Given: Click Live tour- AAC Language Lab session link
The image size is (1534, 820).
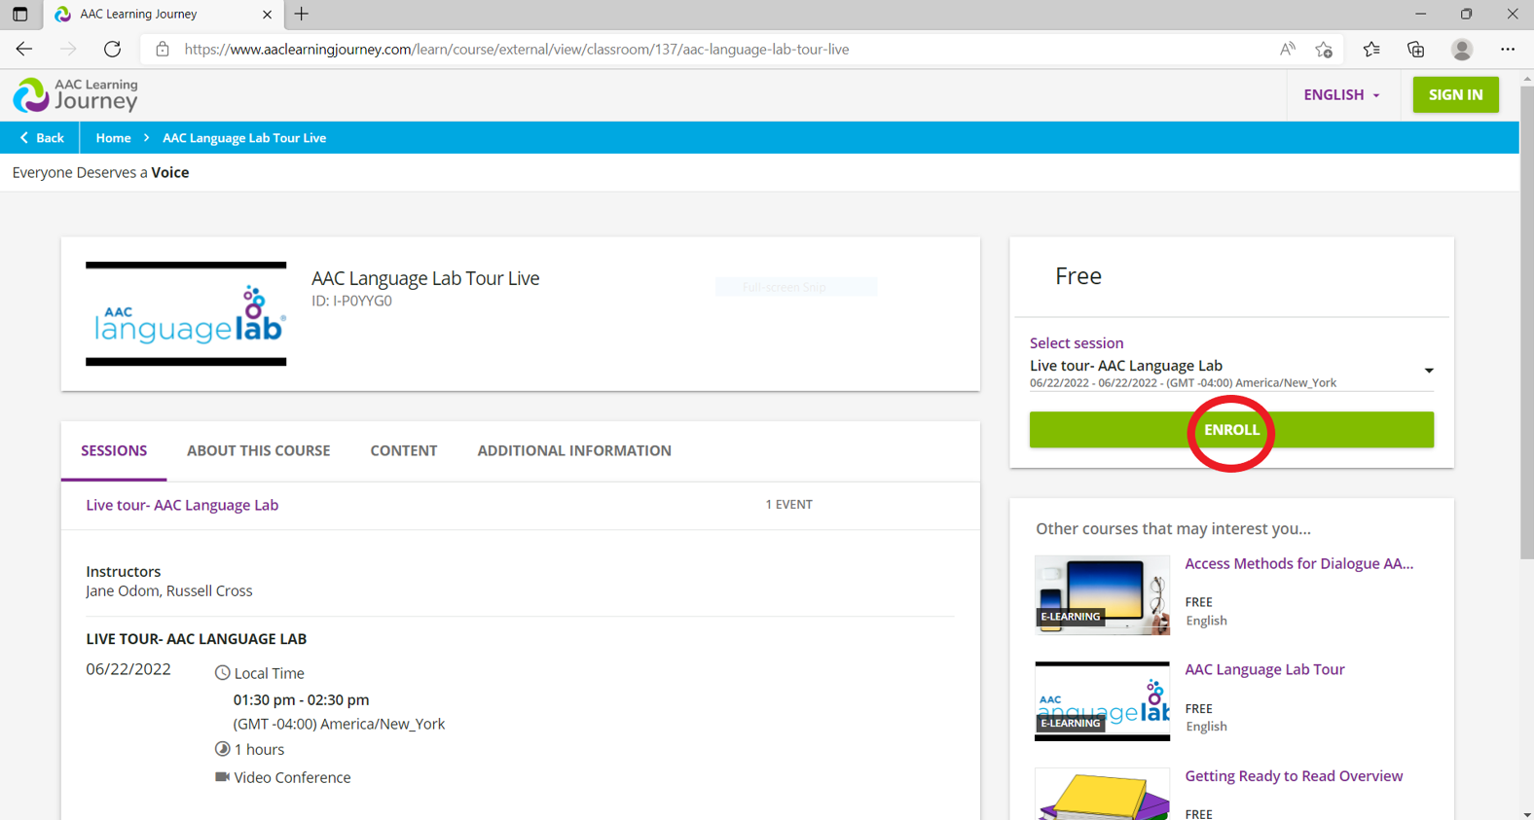Looking at the screenshot, I should pos(182,505).
